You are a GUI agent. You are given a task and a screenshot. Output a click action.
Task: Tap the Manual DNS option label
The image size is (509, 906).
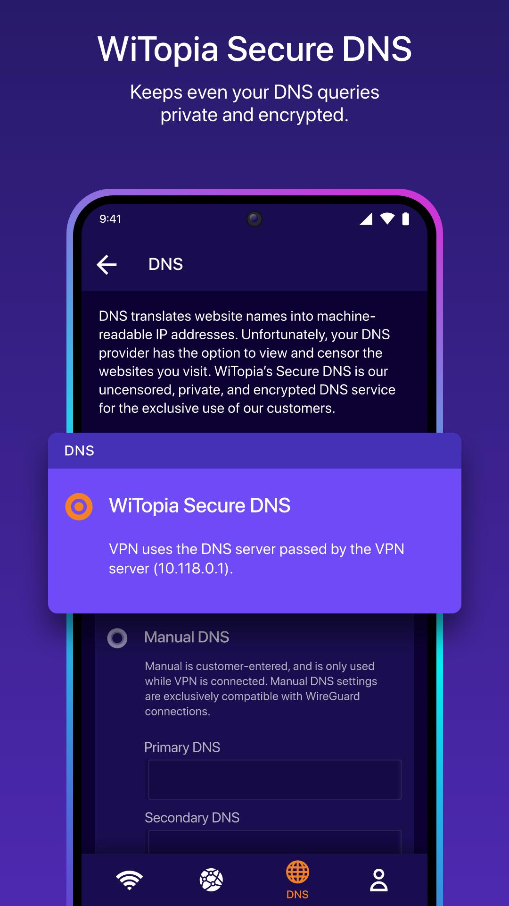[x=187, y=638]
